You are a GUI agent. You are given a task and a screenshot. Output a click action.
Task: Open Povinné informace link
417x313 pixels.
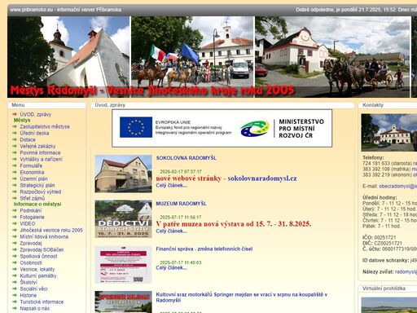point(40,152)
